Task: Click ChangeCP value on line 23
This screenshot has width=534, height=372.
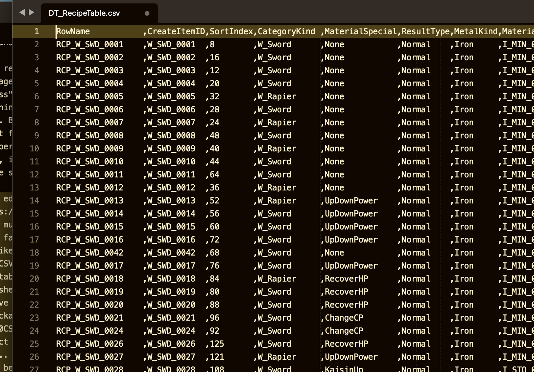Action: click(x=344, y=318)
